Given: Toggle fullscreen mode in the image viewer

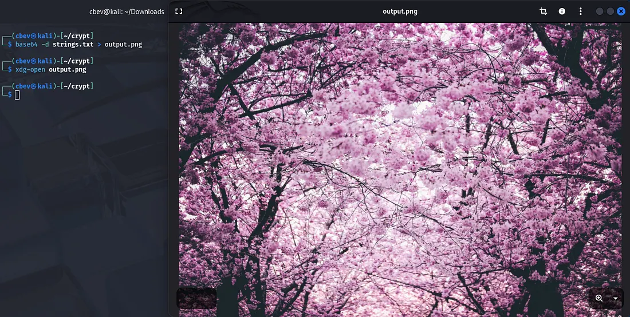Looking at the screenshot, I should tap(179, 11).
